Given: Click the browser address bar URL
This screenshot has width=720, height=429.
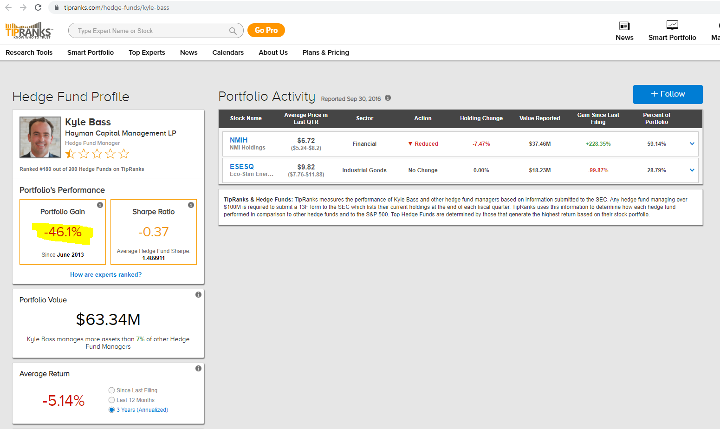Looking at the screenshot, I should pyautogui.click(x=117, y=7).
